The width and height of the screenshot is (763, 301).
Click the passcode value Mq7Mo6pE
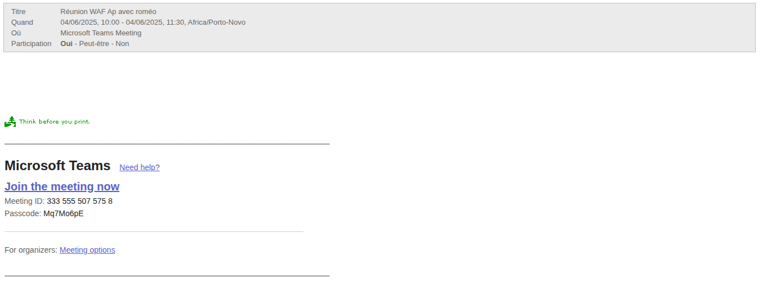pyautogui.click(x=63, y=213)
